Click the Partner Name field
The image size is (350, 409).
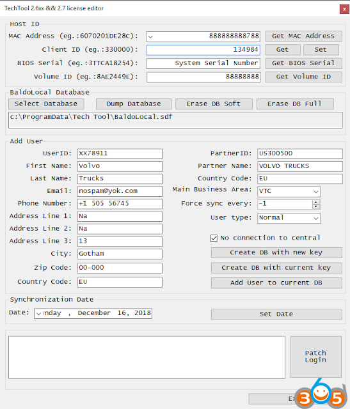(x=300, y=166)
